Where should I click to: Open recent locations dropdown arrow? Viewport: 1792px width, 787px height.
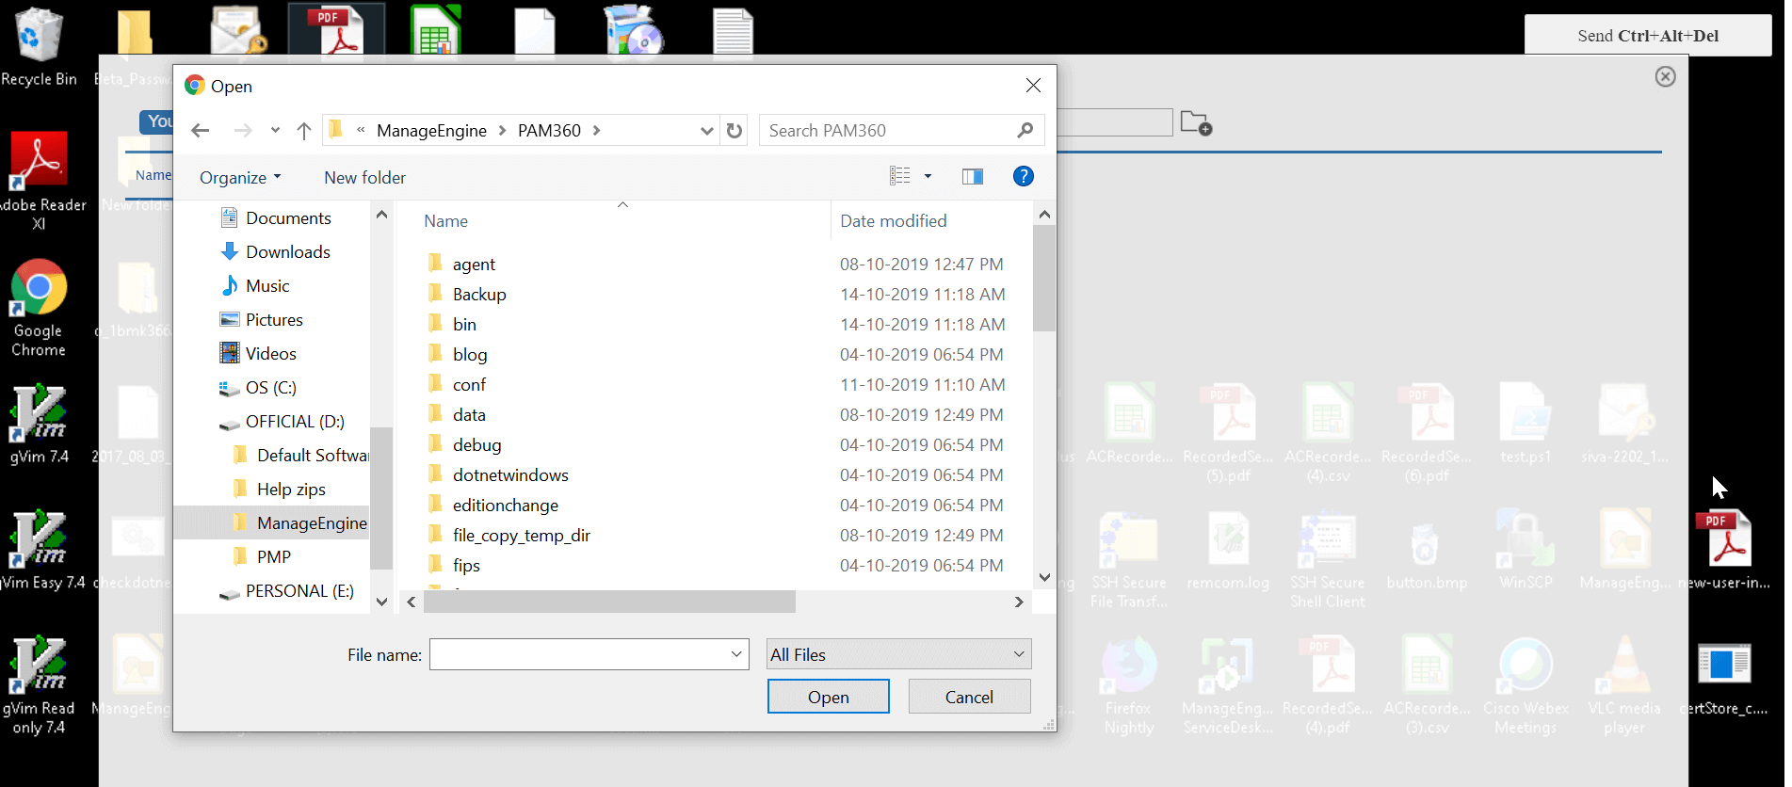(x=275, y=131)
